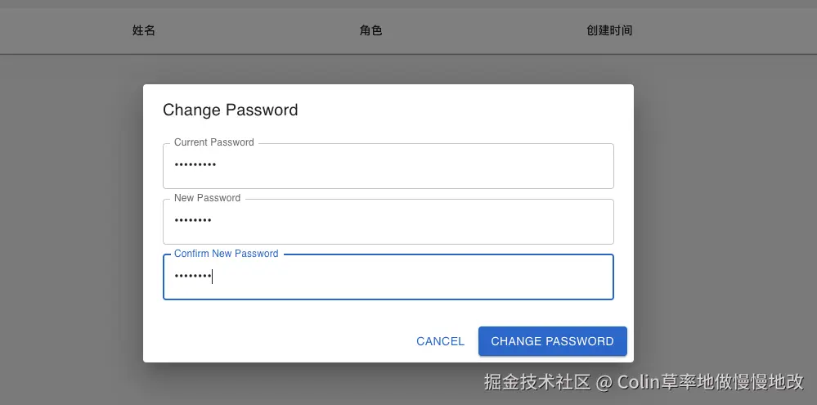Image resolution: width=817 pixels, height=405 pixels.
Task: Submit with the CHANGE PASSWORD button
Action: point(552,341)
